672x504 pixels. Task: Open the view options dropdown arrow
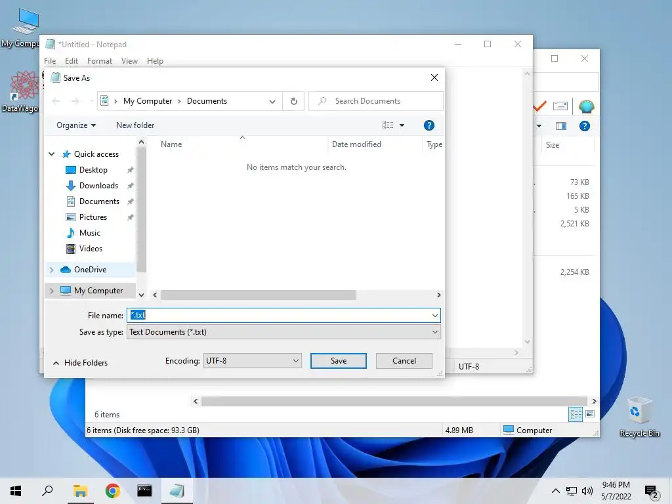click(x=402, y=125)
